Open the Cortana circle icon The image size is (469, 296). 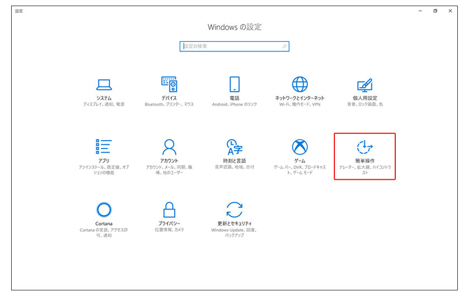104,209
